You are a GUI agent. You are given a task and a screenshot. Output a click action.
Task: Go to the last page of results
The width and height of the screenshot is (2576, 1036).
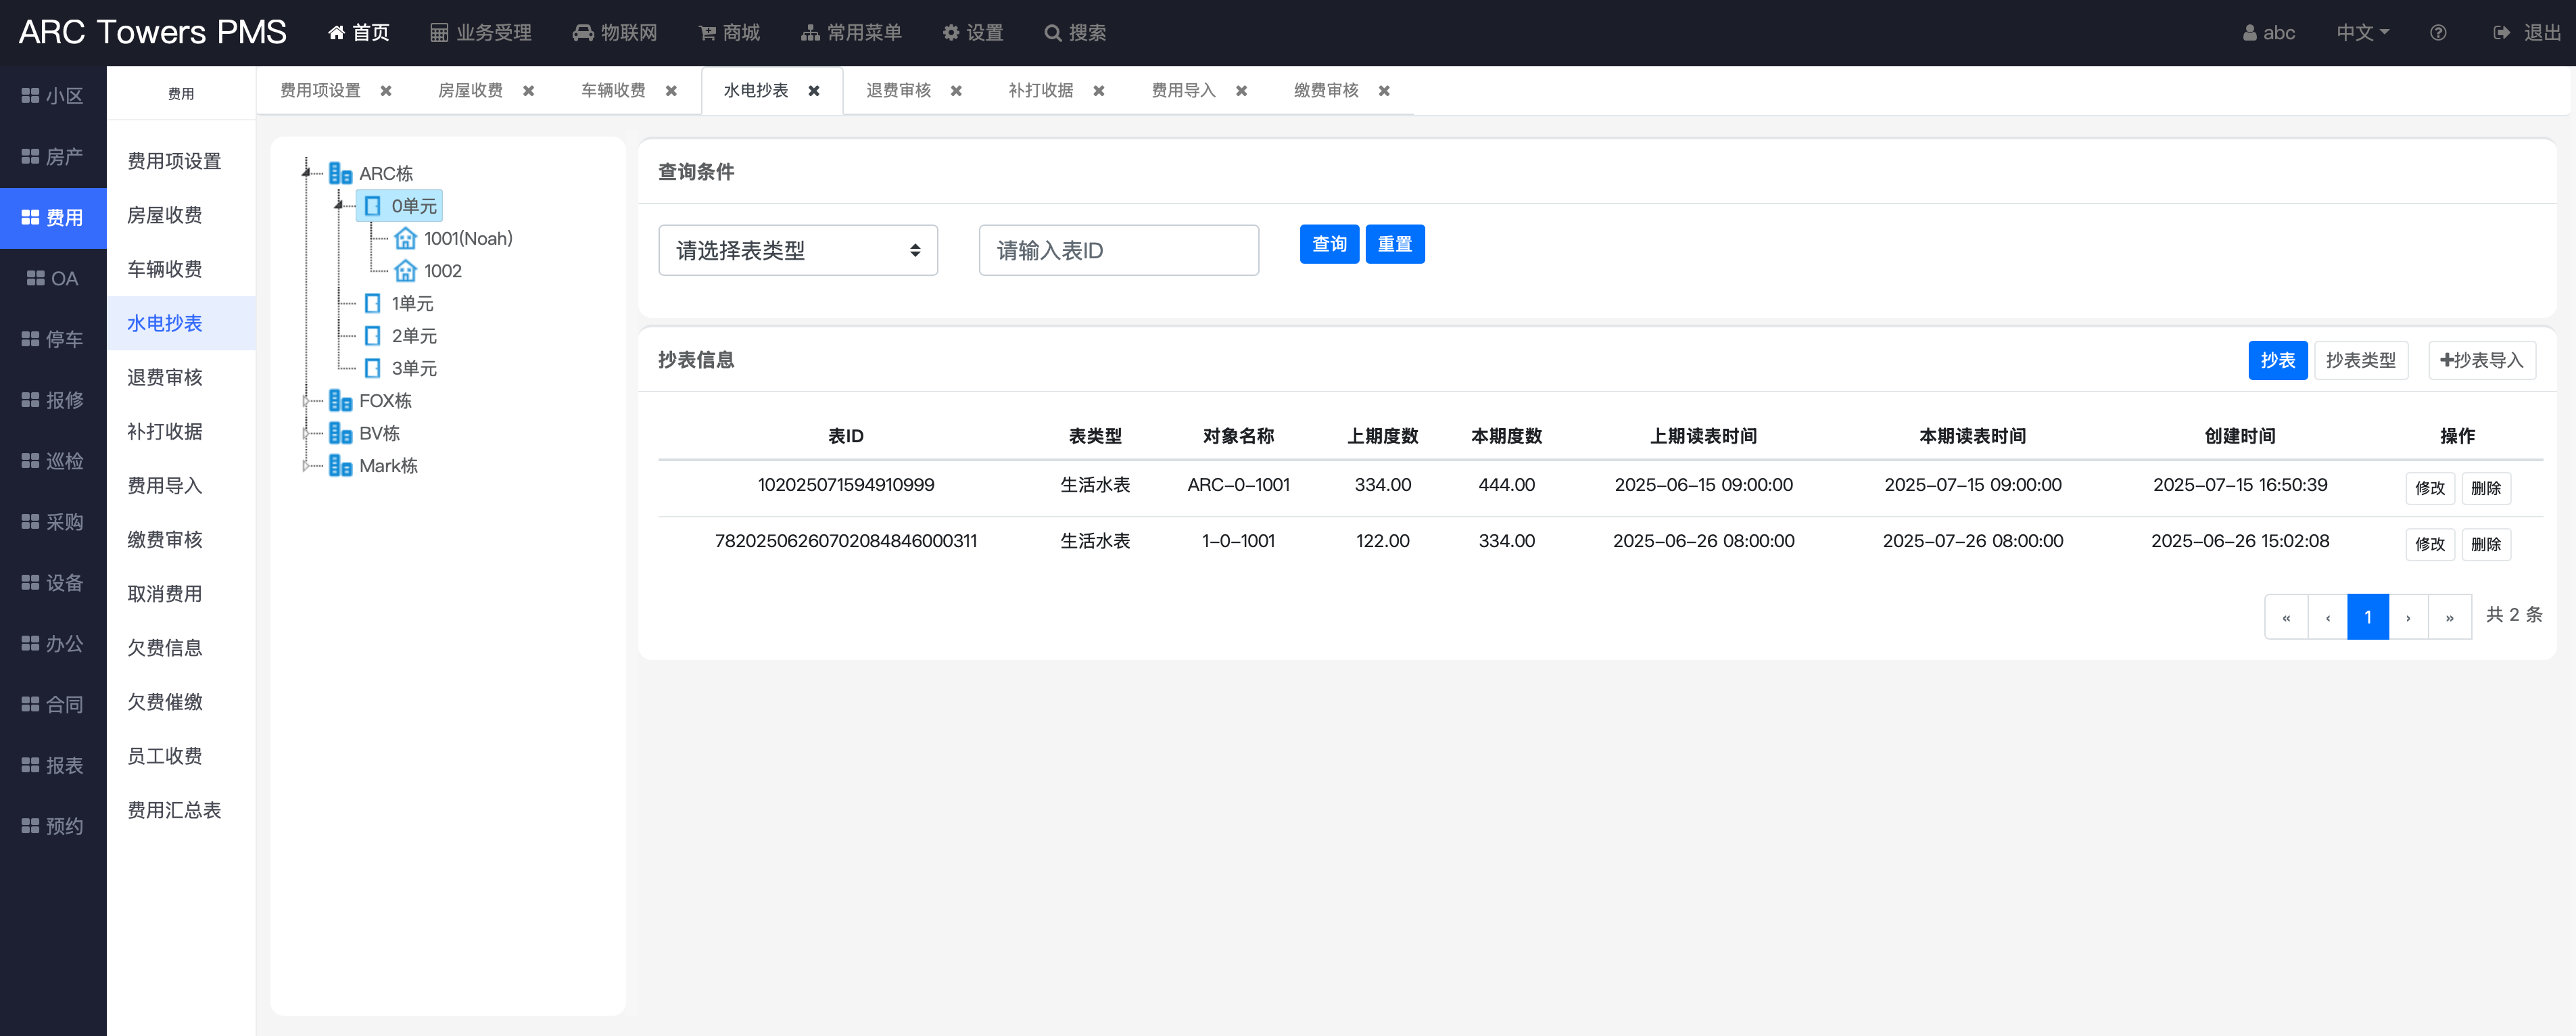(2449, 617)
